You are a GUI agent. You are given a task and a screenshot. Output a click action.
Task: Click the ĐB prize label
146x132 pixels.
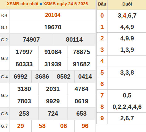pyautogui.click(x=4, y=16)
